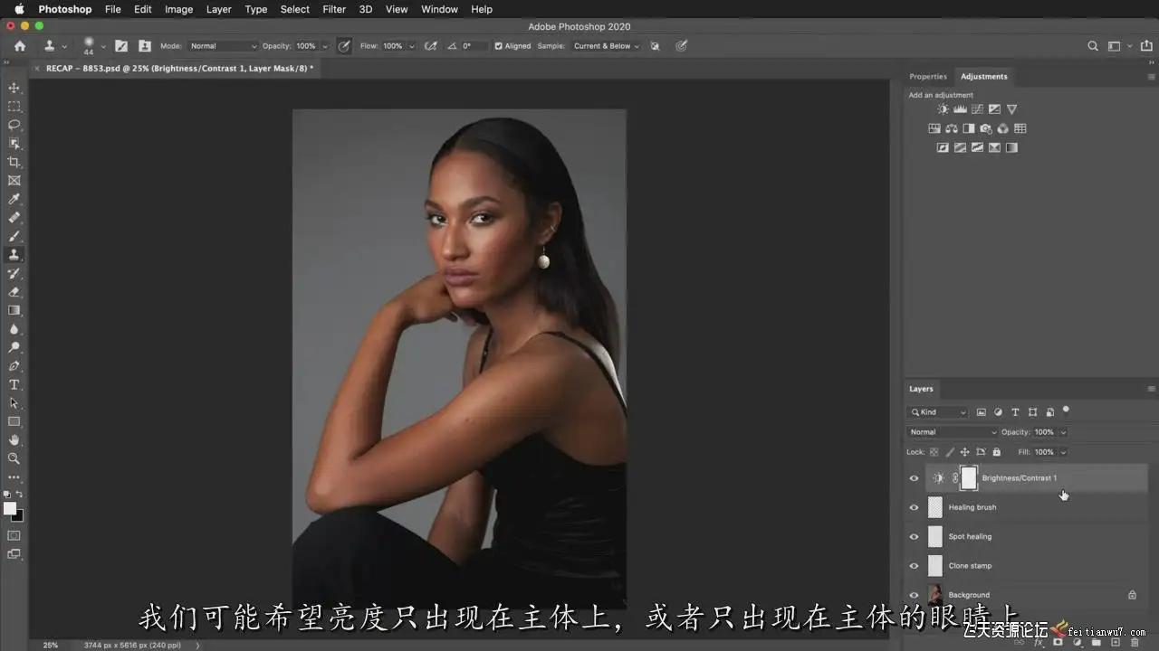Select the Background layer thumbnail

click(935, 595)
